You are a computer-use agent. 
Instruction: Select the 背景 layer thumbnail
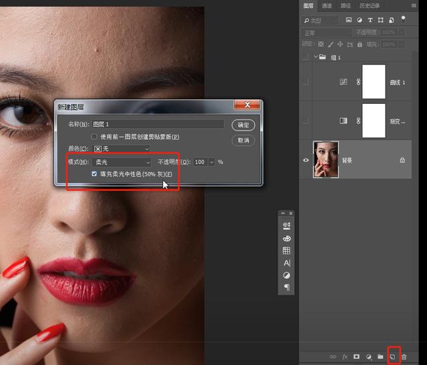pyautogui.click(x=326, y=160)
